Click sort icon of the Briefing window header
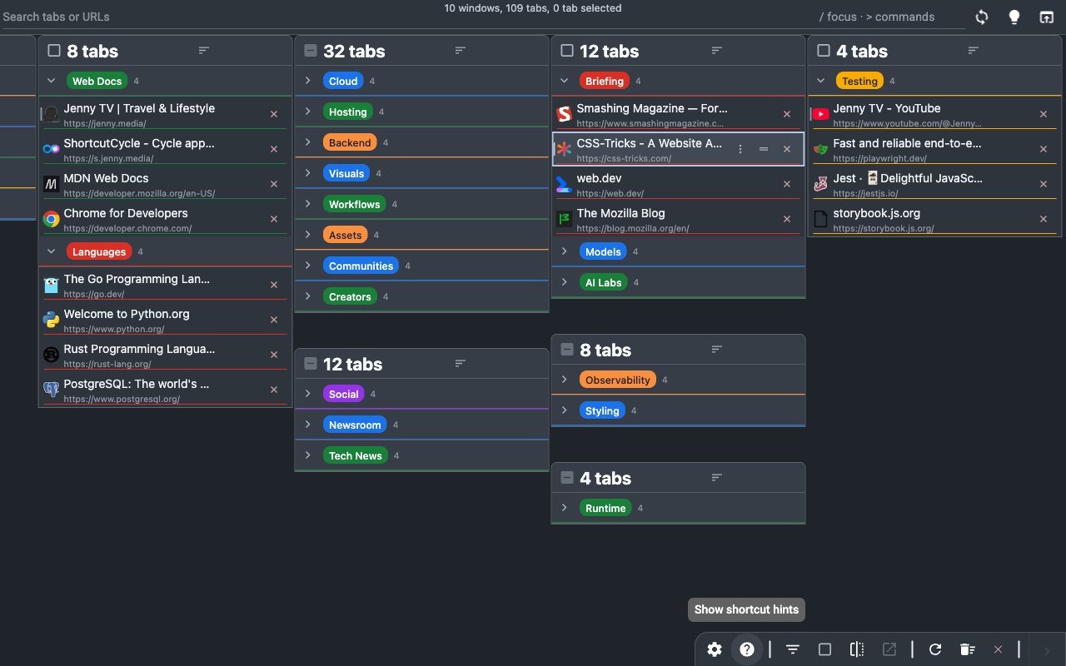The height and width of the screenshot is (666, 1066). [716, 51]
